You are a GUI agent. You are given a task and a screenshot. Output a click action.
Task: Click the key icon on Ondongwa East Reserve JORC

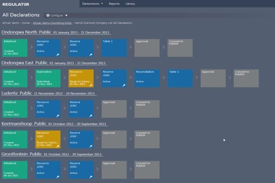click(x=124, y=85)
